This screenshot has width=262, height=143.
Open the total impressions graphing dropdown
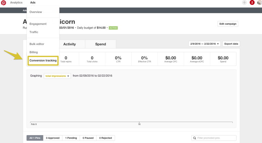click(x=57, y=76)
